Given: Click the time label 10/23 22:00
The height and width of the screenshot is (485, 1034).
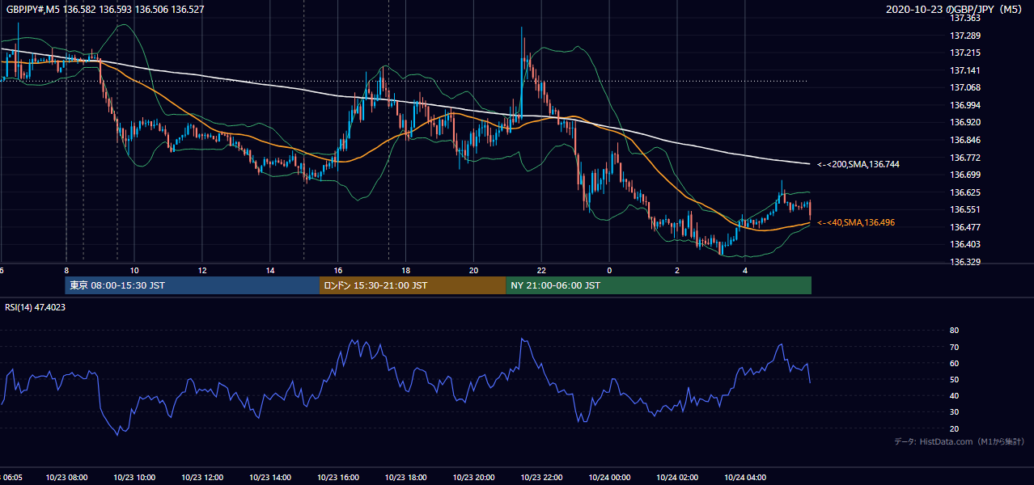Looking at the screenshot, I should (542, 477).
